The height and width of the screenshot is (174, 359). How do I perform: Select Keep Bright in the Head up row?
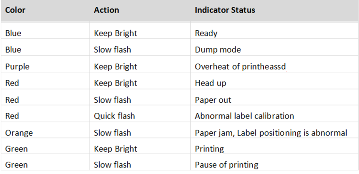coord(115,83)
